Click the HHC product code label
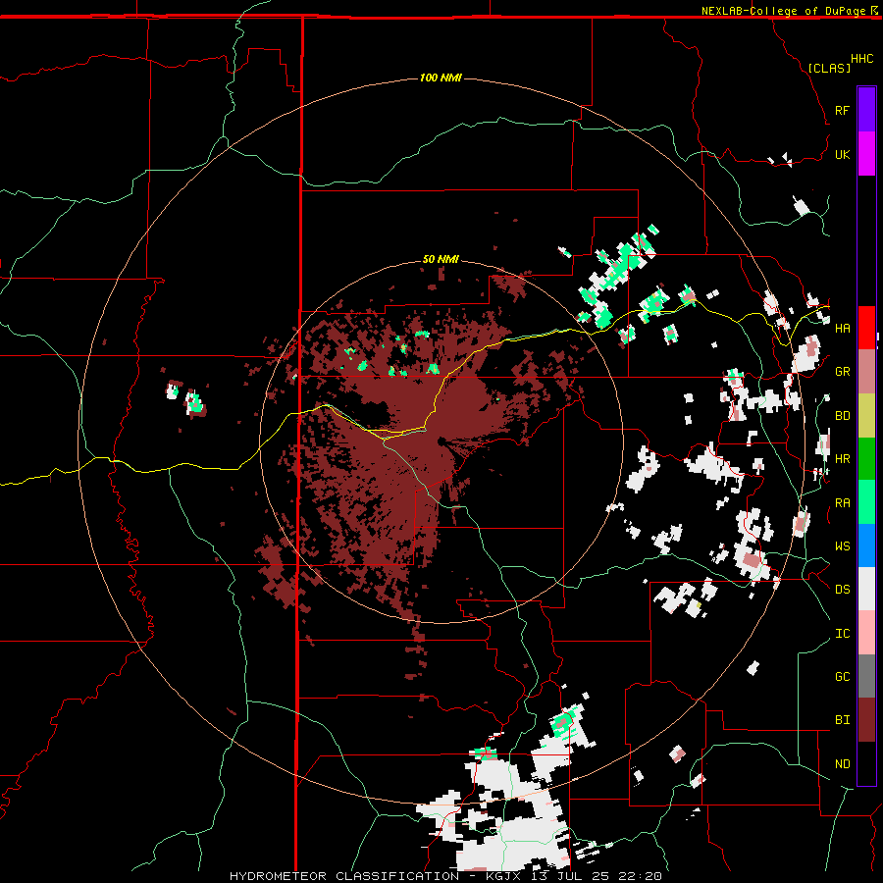Screen dimensions: 883x883 point(861,59)
